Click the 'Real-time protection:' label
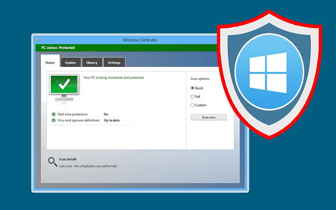 [72, 114]
